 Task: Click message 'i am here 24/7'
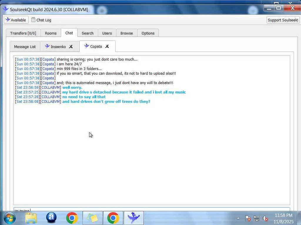69,64
